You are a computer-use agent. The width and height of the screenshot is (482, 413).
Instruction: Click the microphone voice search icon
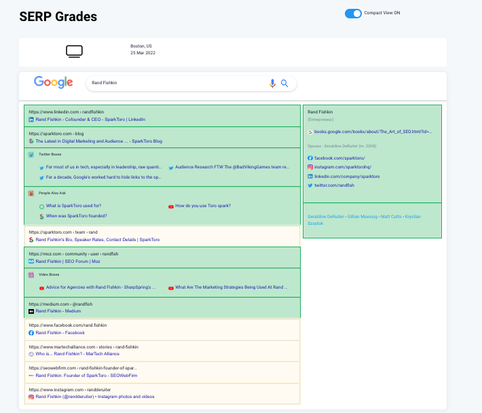click(x=272, y=84)
